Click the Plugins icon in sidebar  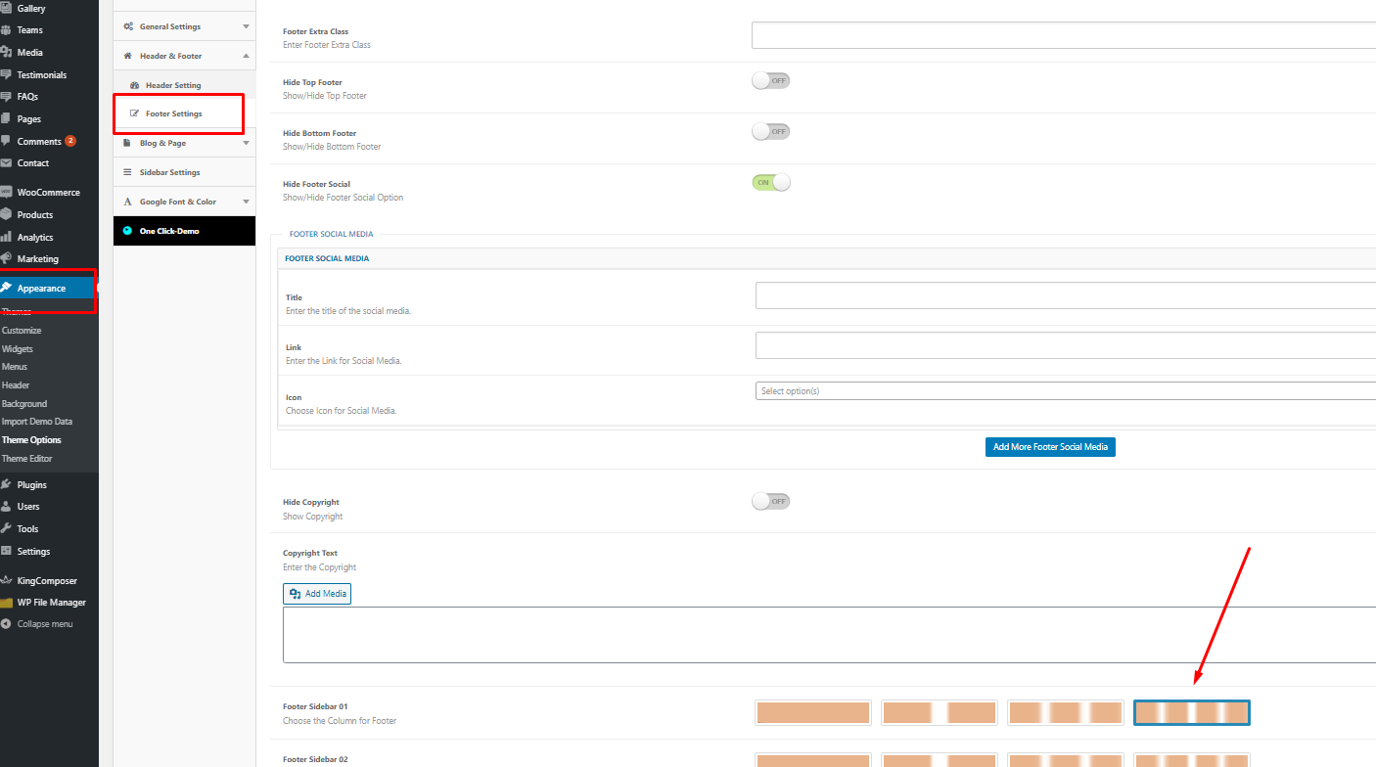coord(6,485)
